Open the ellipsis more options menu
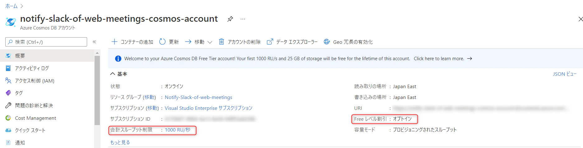The image size is (583, 148). coord(243,19)
